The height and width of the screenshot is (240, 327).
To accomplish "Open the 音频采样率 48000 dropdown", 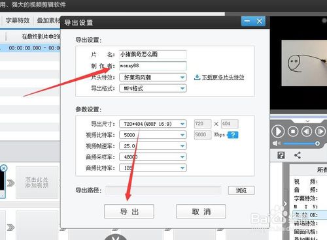I will (152, 157).
